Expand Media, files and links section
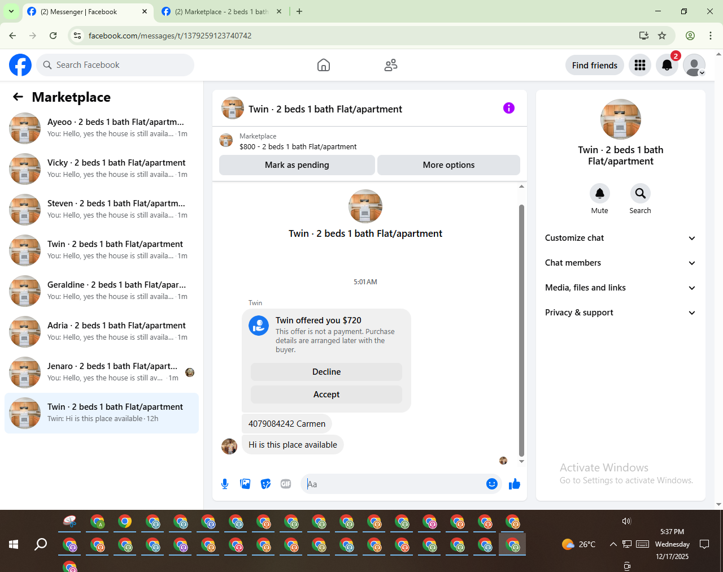 click(621, 288)
